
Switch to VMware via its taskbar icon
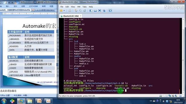[21, 101]
